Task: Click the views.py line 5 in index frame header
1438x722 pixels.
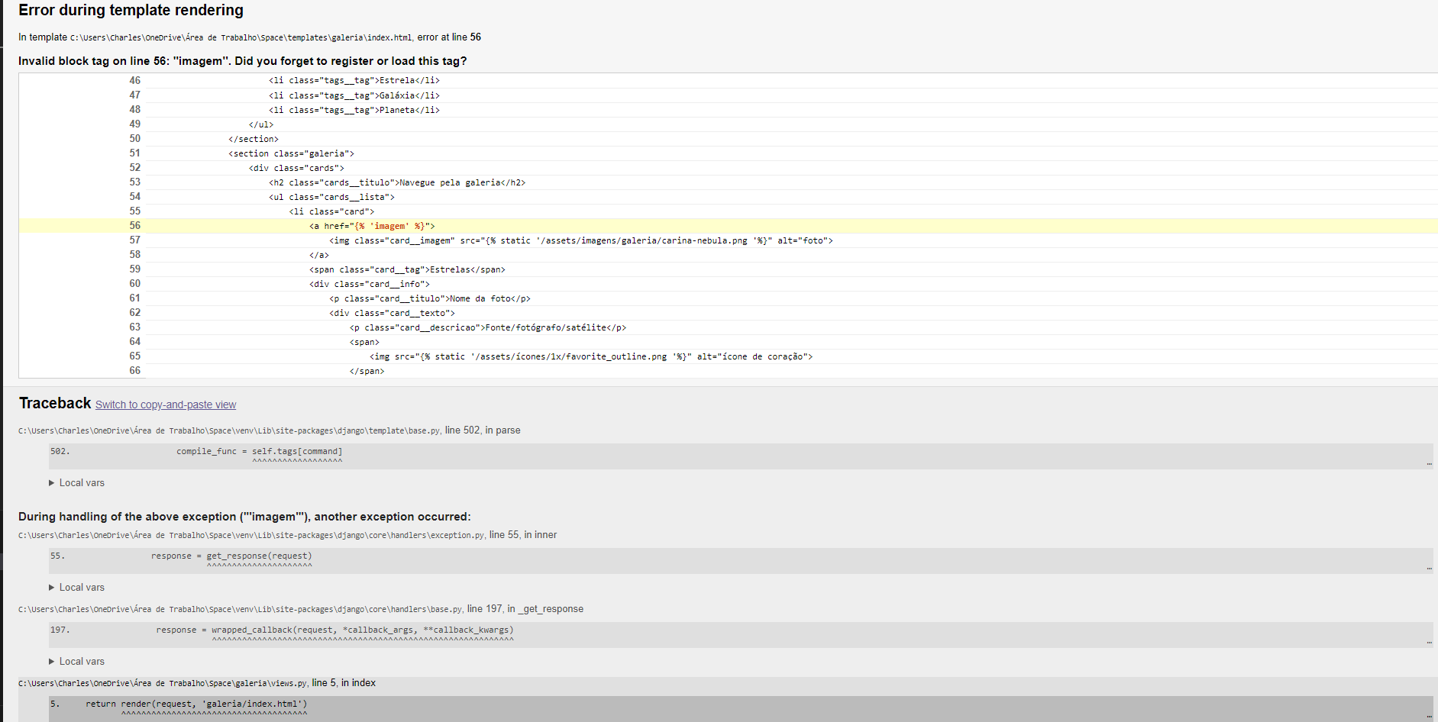Action: click(x=197, y=683)
